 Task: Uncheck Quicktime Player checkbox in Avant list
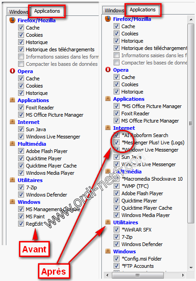click(x=21, y=158)
